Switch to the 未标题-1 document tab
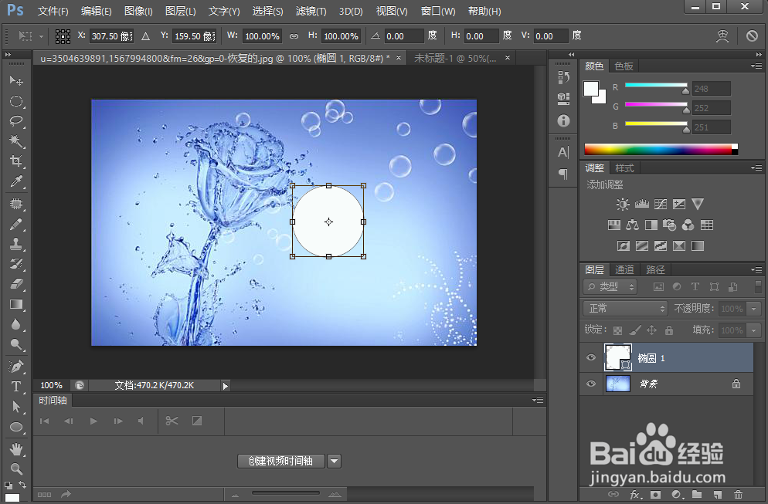 pyautogui.click(x=455, y=58)
